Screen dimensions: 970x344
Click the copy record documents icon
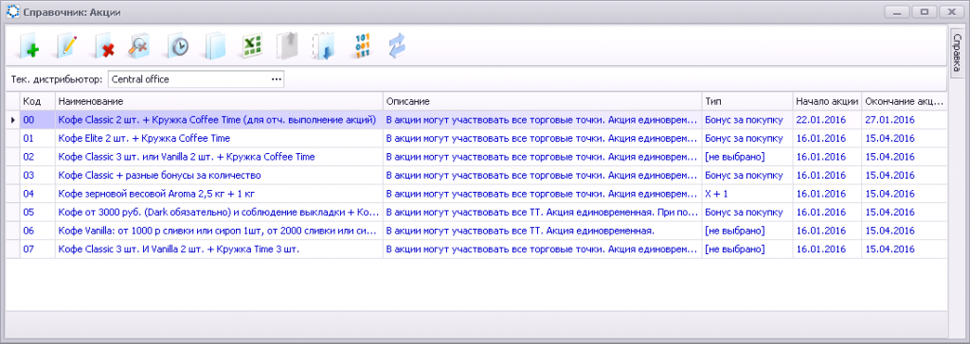tap(215, 47)
